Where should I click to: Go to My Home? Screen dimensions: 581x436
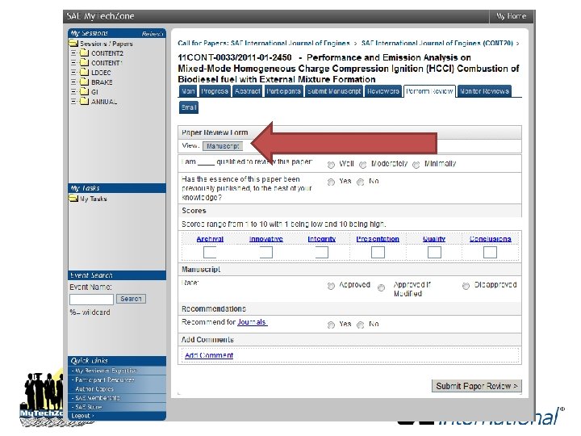[511, 16]
